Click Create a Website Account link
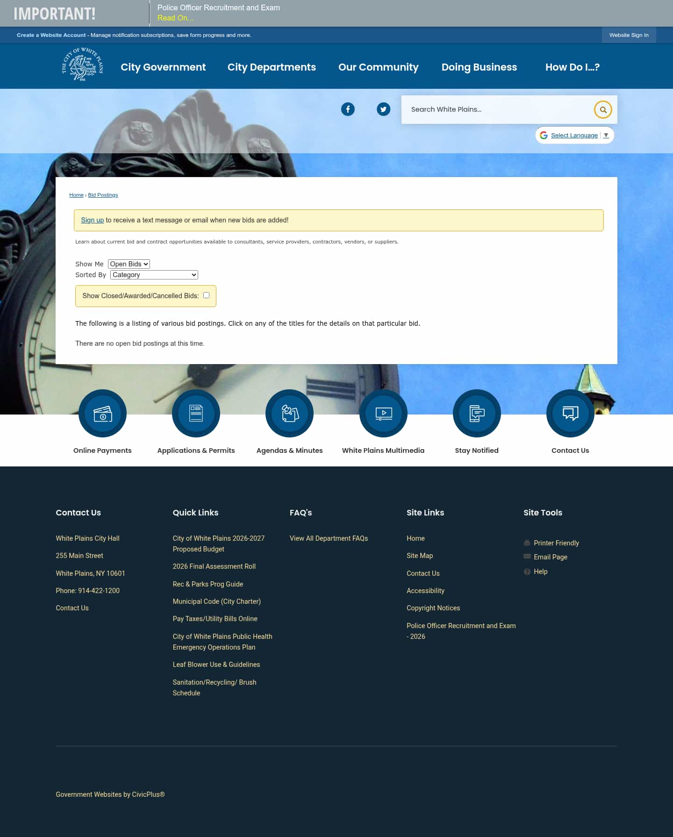The width and height of the screenshot is (673, 837). click(51, 35)
